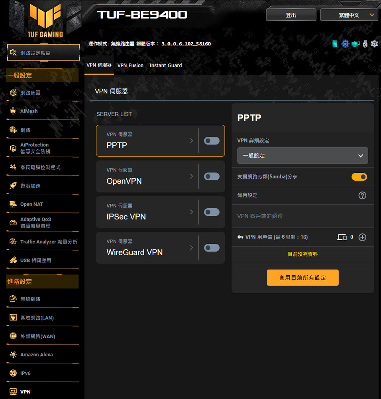Click the USB status icon in header
This screenshot has height=399, width=381.
pyautogui.click(x=365, y=44)
